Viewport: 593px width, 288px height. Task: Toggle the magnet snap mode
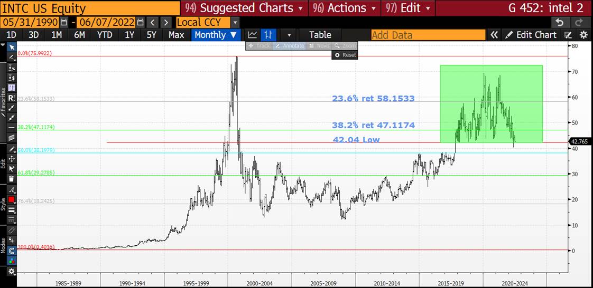click(12, 251)
